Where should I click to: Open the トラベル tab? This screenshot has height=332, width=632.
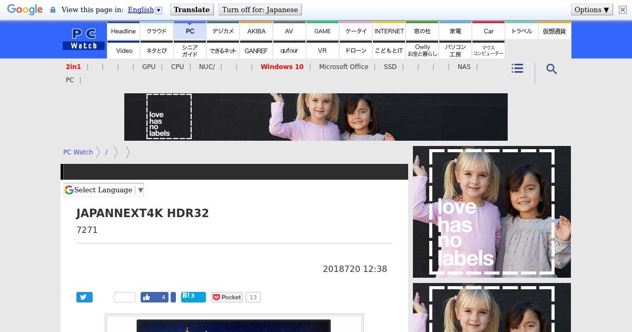pos(521,31)
